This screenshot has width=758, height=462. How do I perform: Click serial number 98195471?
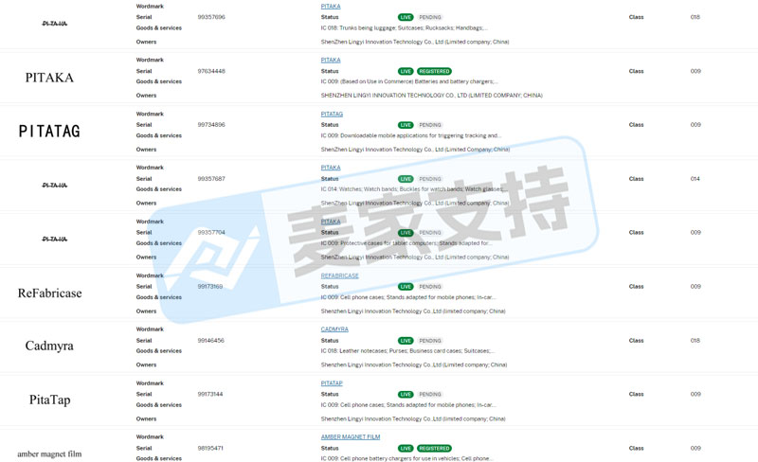210,449
